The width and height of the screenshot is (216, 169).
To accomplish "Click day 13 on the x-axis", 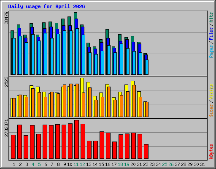I will pos(89,164).
